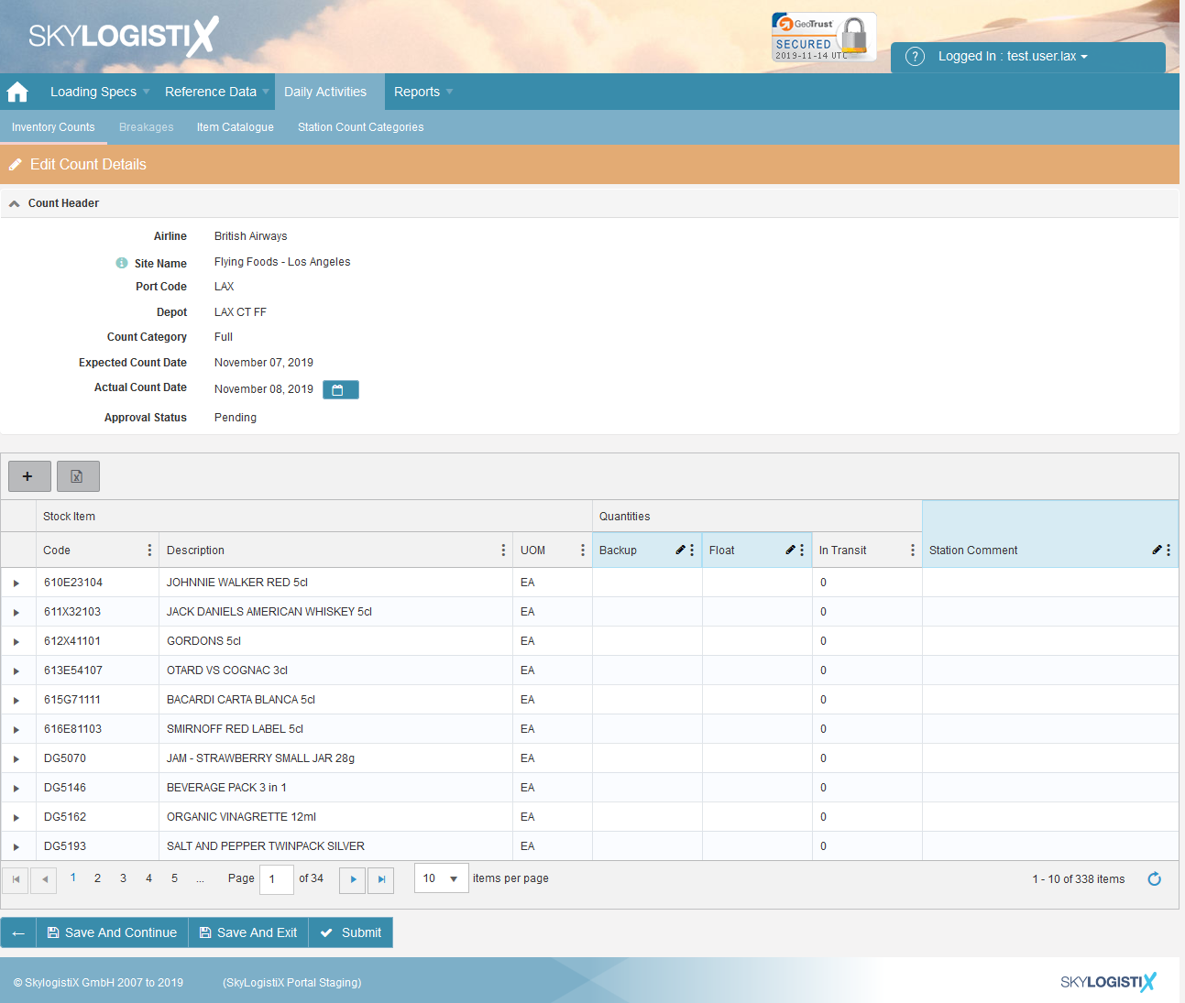Select code DG5162
The width and height of the screenshot is (1185, 1003).
[x=65, y=817]
